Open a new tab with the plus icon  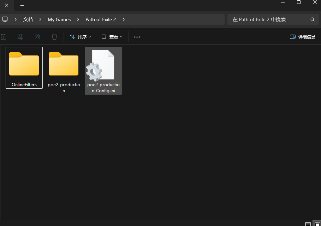(x=22, y=5)
